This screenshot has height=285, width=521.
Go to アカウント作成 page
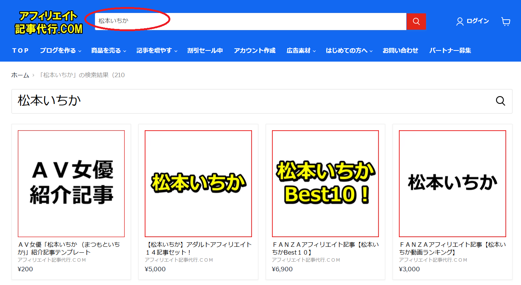(x=255, y=50)
